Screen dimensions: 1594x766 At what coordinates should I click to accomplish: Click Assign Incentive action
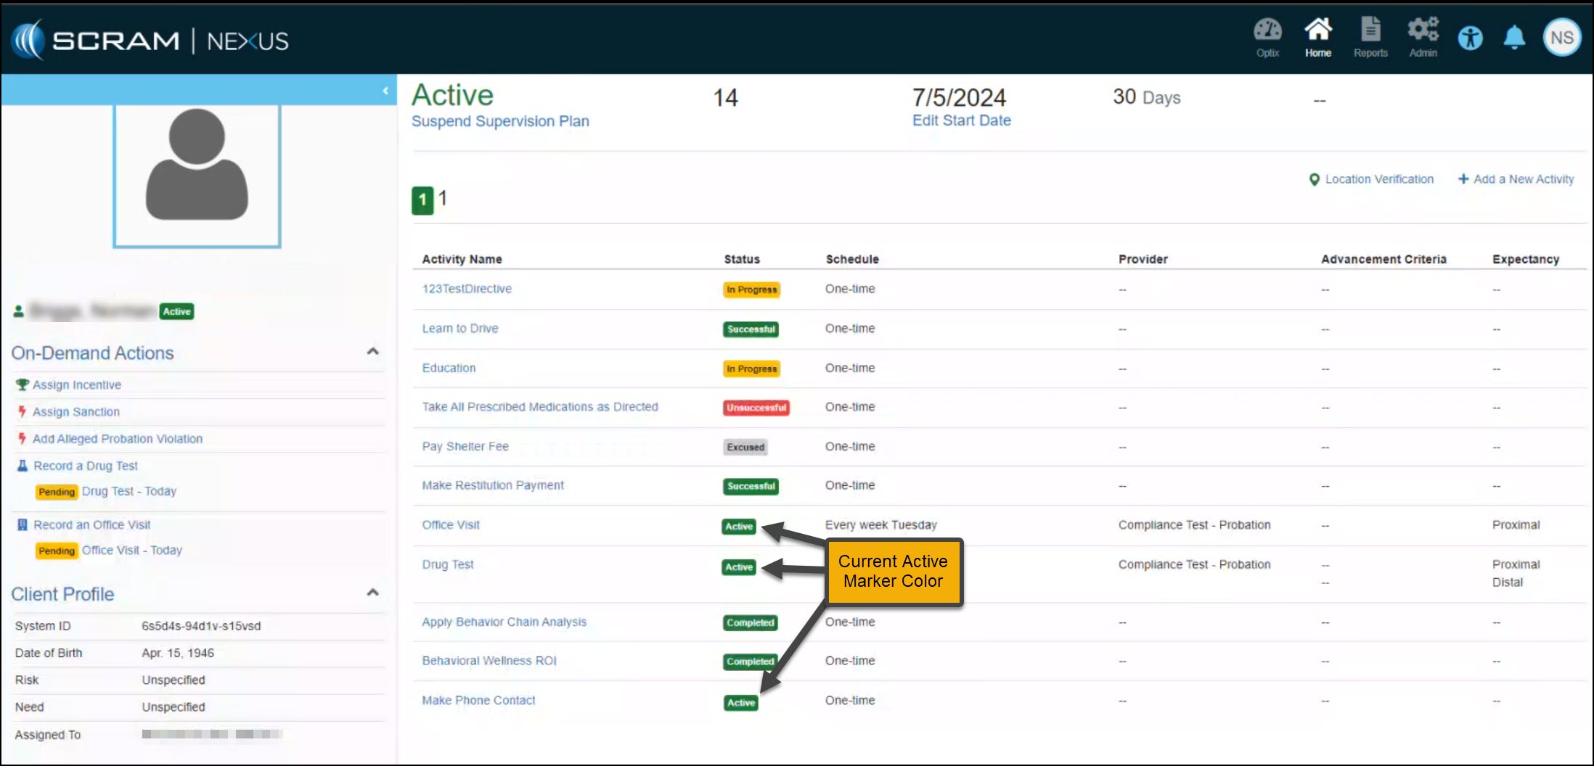(76, 385)
